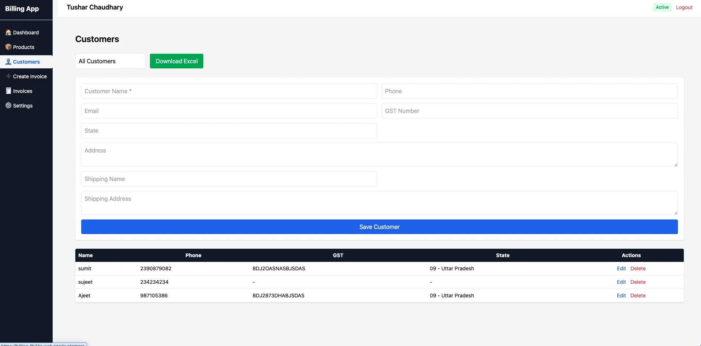The width and height of the screenshot is (701, 346).
Task: Click the Invoices document icon
Action: point(8,91)
